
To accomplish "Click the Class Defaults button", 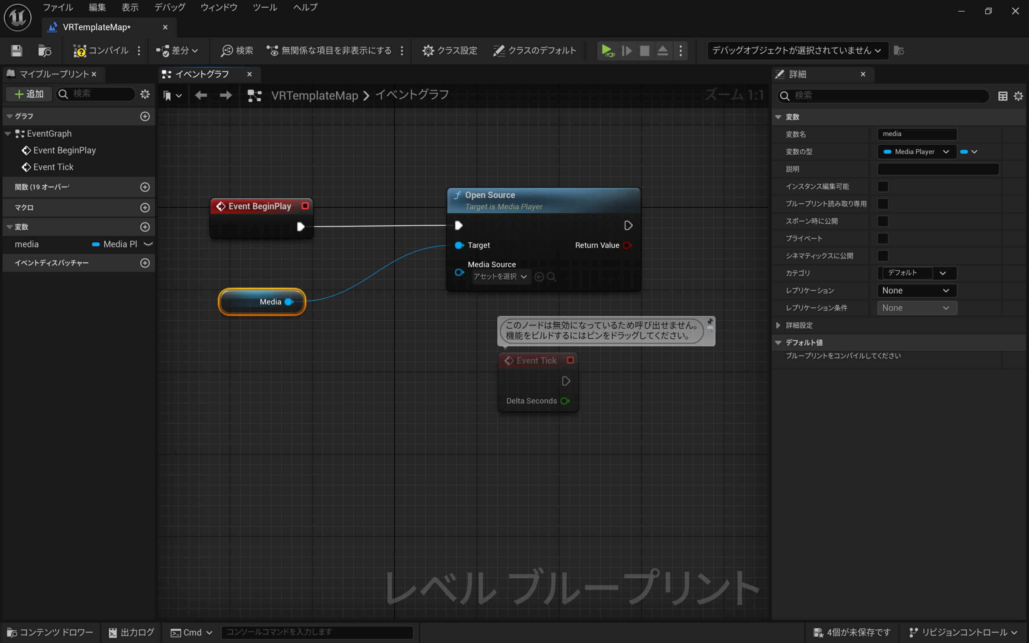I will (x=534, y=51).
